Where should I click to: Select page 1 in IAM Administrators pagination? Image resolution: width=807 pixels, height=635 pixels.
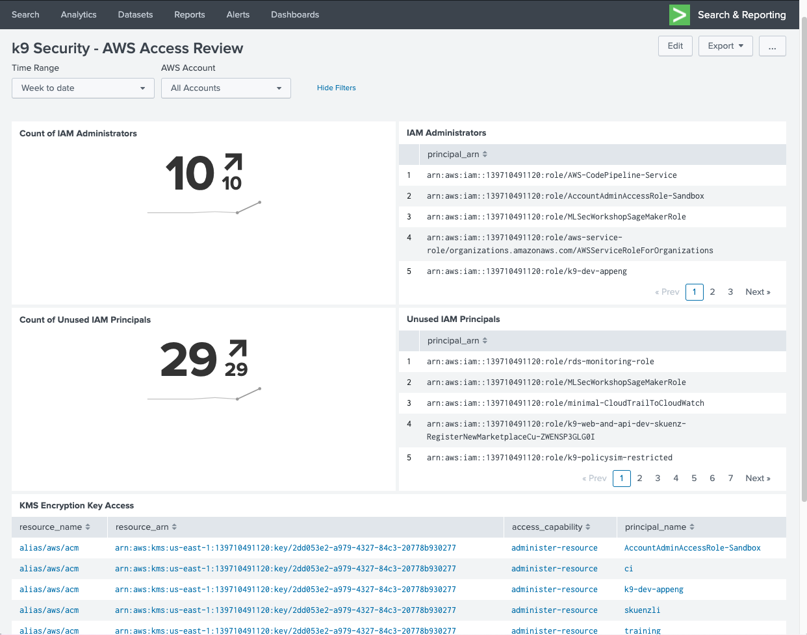(x=695, y=292)
